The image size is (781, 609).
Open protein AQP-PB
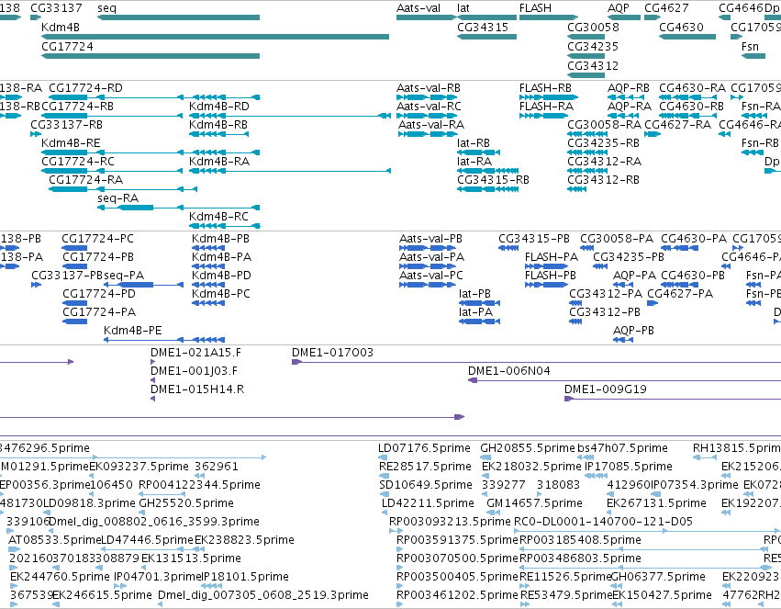coord(633,331)
